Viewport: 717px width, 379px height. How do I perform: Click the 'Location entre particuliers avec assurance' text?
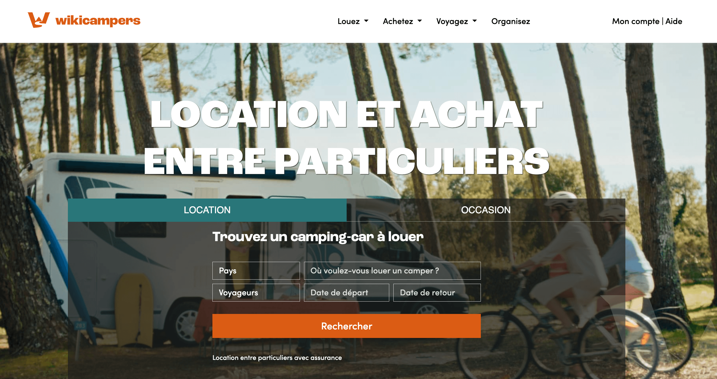coord(277,358)
